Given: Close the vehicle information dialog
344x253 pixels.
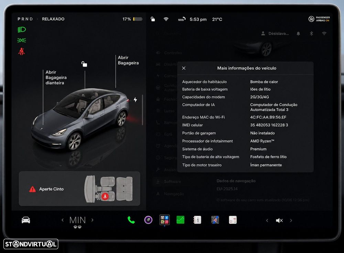Looking at the screenshot, I should pos(184,68).
